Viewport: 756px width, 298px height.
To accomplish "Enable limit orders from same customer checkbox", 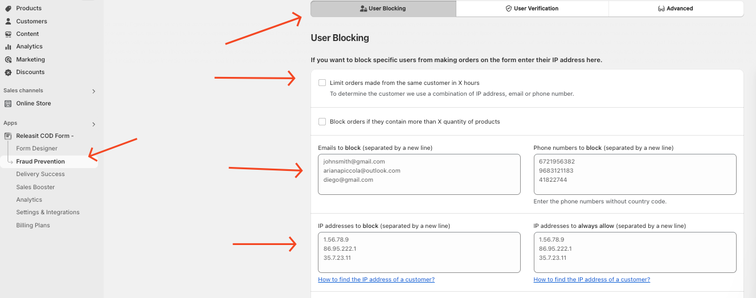I will (322, 83).
